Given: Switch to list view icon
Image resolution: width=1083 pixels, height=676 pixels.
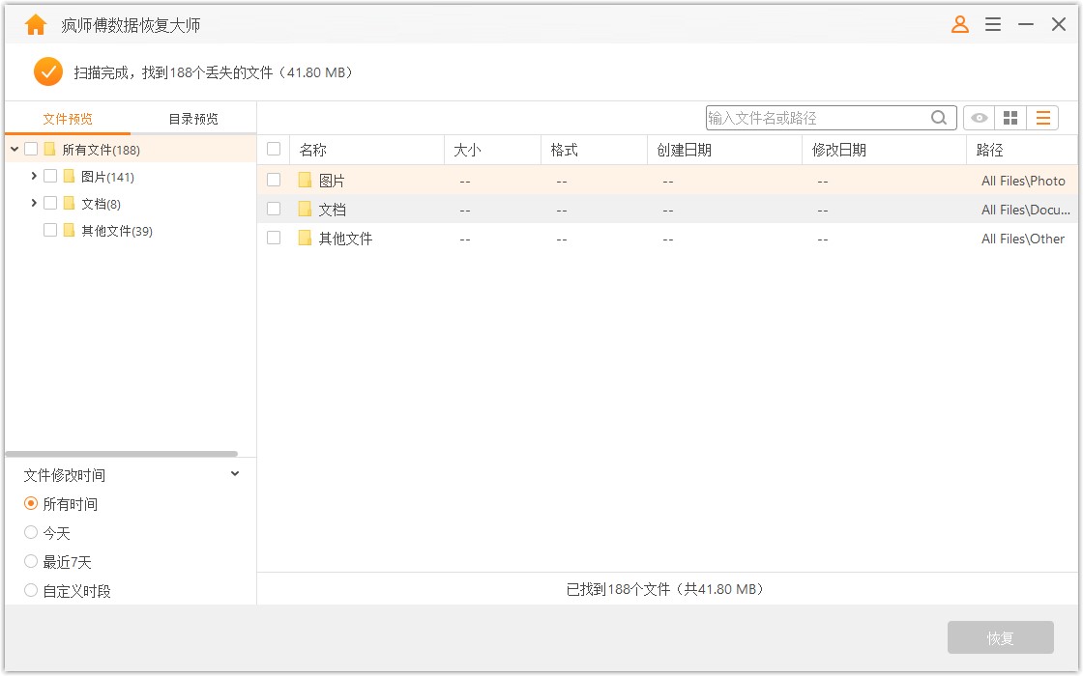Looking at the screenshot, I should coord(1043,118).
